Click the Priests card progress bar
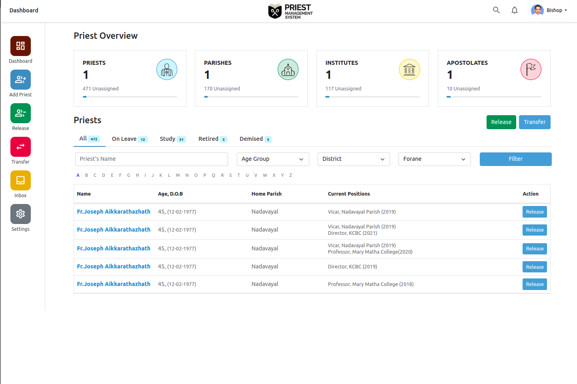The width and height of the screenshot is (577, 384). click(x=130, y=97)
